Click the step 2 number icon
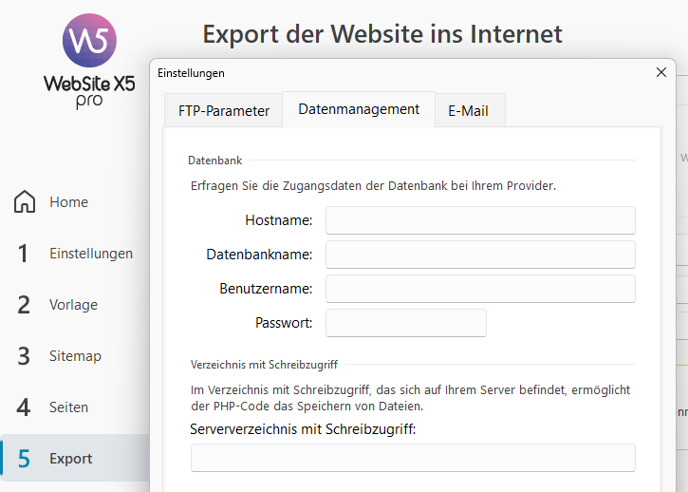Image resolution: width=688 pixels, height=492 pixels. (x=24, y=305)
